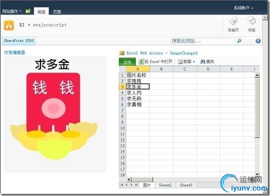
Task: Select row 18 header
Action: 122,175
